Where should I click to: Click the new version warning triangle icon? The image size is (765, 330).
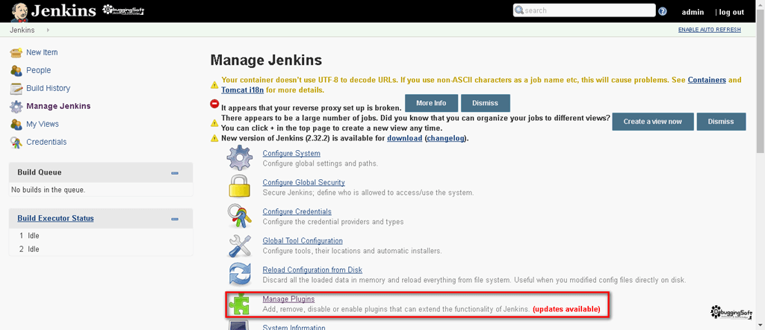(214, 138)
